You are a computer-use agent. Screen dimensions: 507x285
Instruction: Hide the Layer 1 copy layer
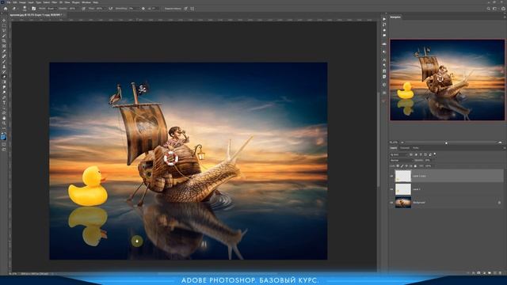point(391,176)
